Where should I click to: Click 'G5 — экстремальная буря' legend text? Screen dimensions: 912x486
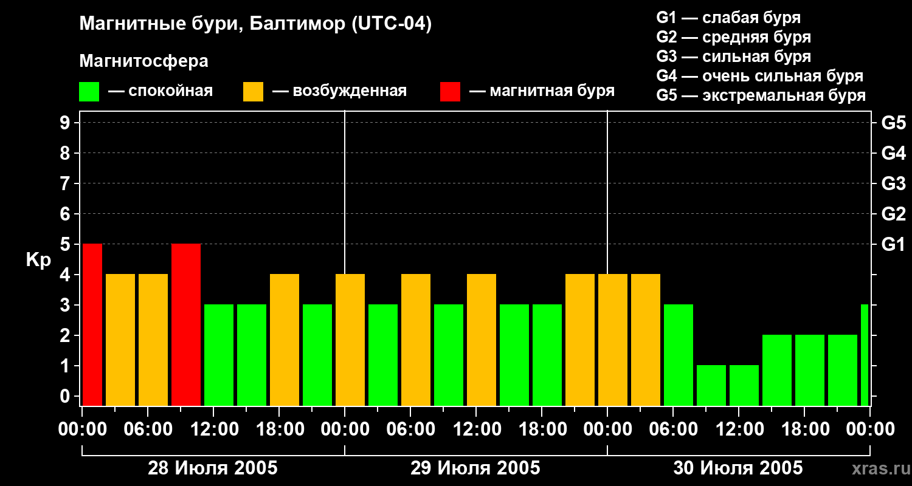click(761, 95)
